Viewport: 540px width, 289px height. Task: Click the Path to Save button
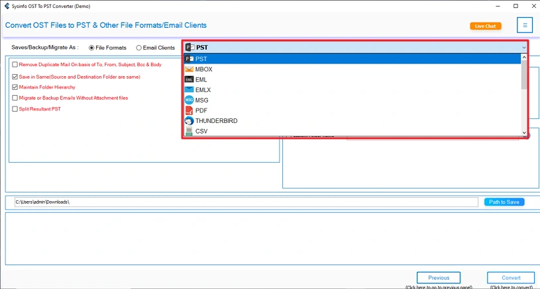(504, 202)
